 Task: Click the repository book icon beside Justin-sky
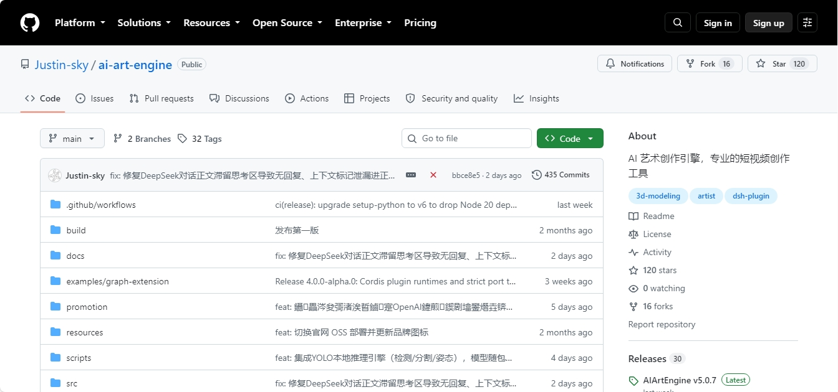coord(25,64)
